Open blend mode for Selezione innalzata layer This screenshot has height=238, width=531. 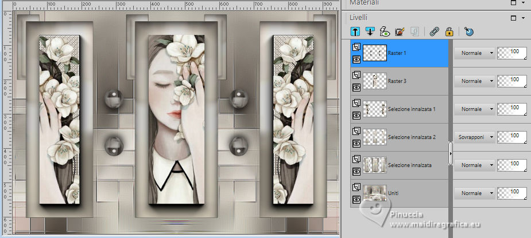474,165
